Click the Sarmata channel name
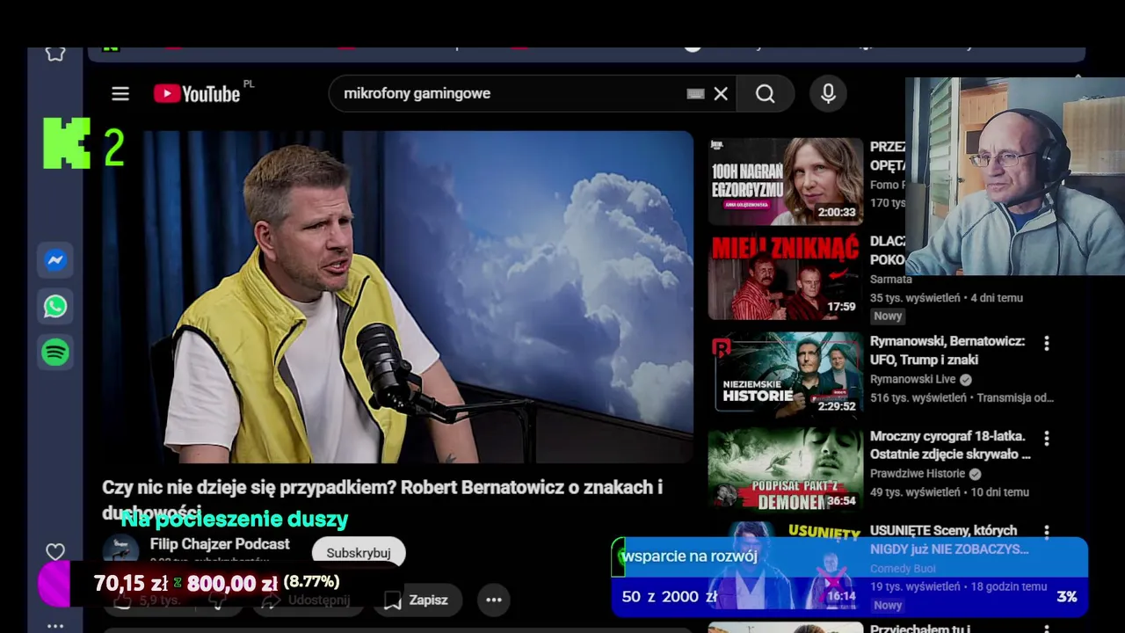The width and height of the screenshot is (1125, 633). 891,279
